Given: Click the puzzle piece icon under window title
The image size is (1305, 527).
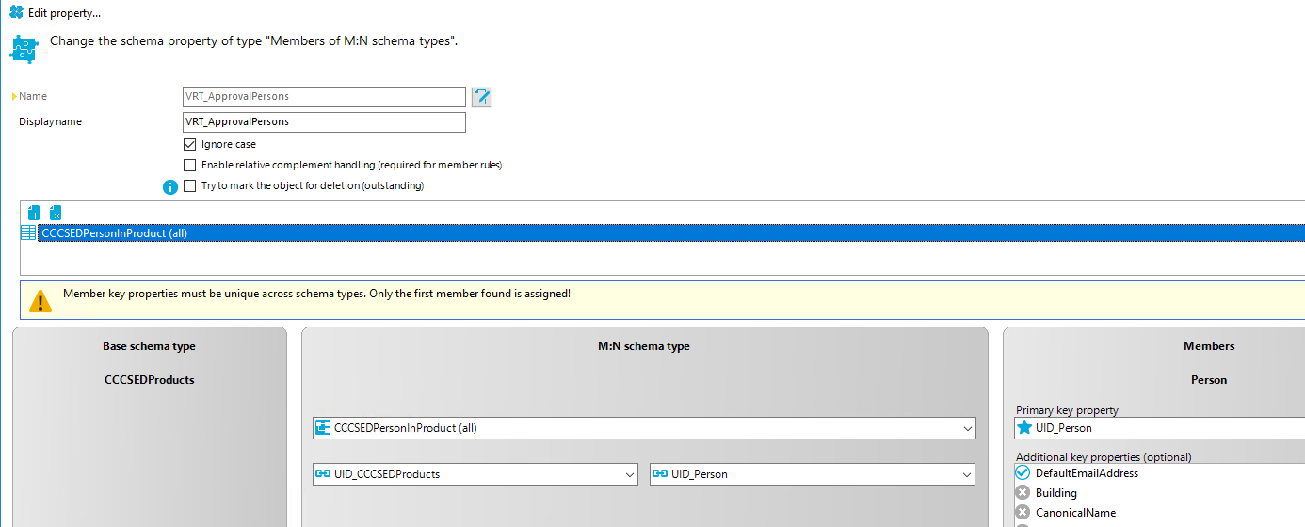Looking at the screenshot, I should (x=24, y=48).
